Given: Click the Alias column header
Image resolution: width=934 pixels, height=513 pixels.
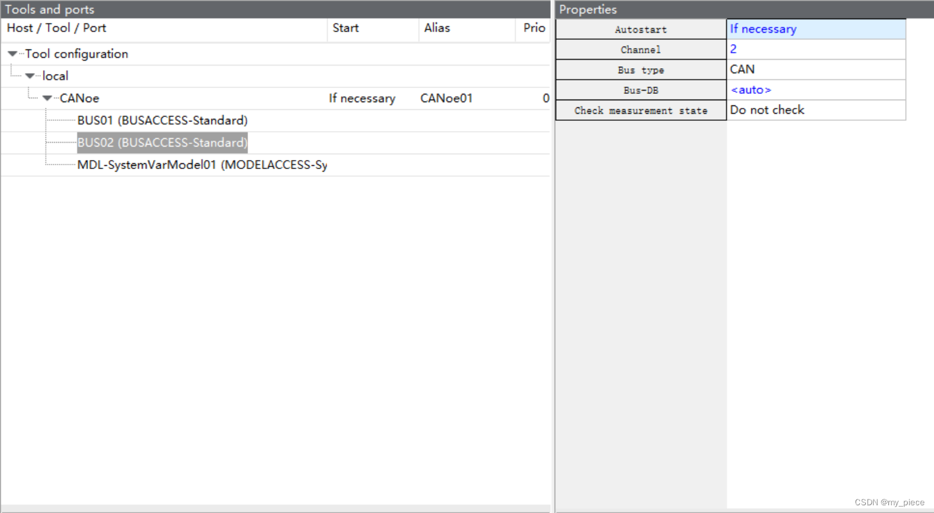Looking at the screenshot, I should (x=467, y=28).
